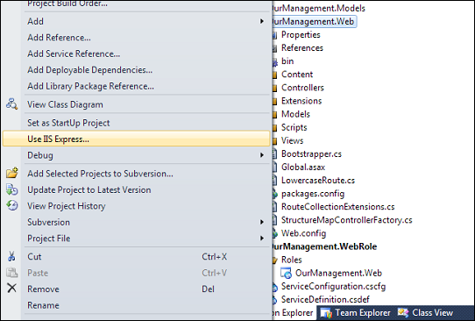Choose Project Build Order entry
This screenshot has width=475, height=321.
click(67, 4)
